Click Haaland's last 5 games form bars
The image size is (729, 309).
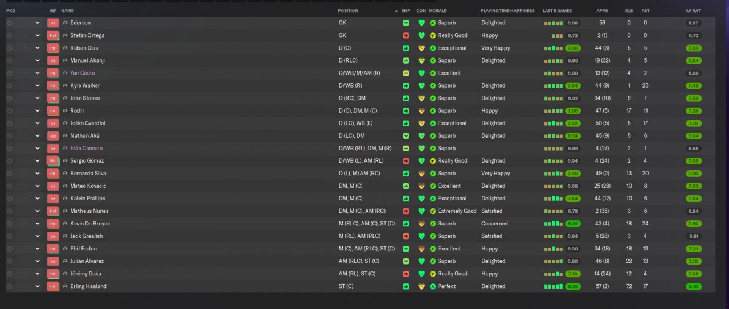click(x=553, y=286)
